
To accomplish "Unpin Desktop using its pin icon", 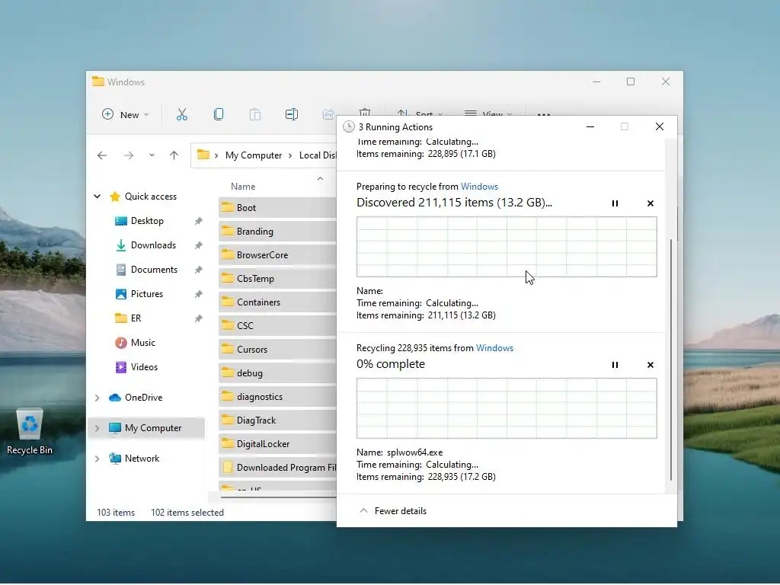I will coord(199,221).
